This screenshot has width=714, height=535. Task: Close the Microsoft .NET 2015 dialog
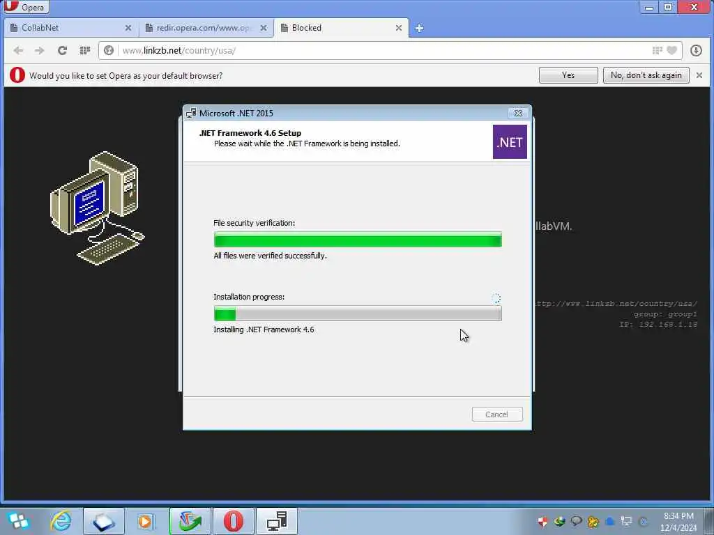[518, 114]
